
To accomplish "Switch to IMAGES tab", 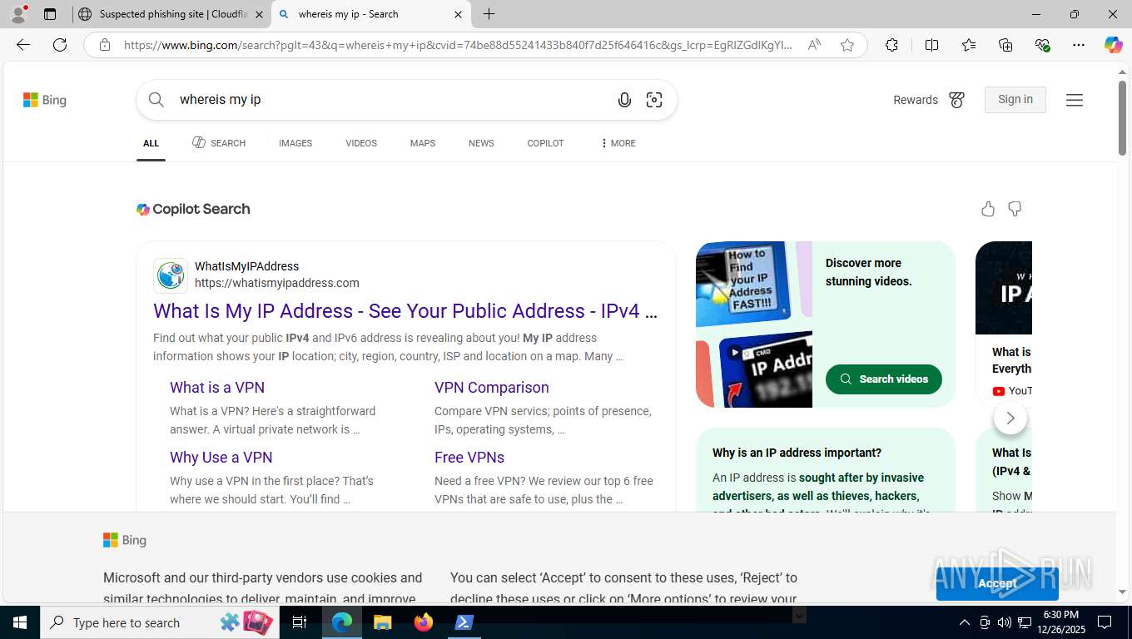I will click(295, 143).
